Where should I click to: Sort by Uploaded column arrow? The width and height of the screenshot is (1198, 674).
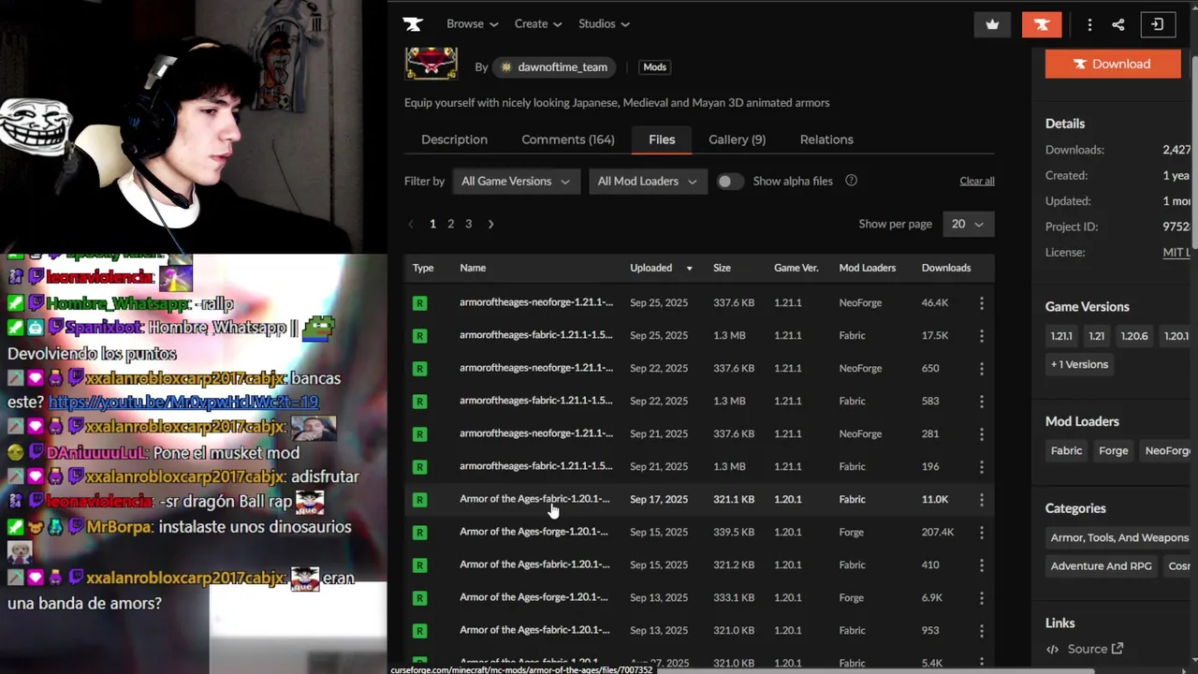click(x=689, y=269)
